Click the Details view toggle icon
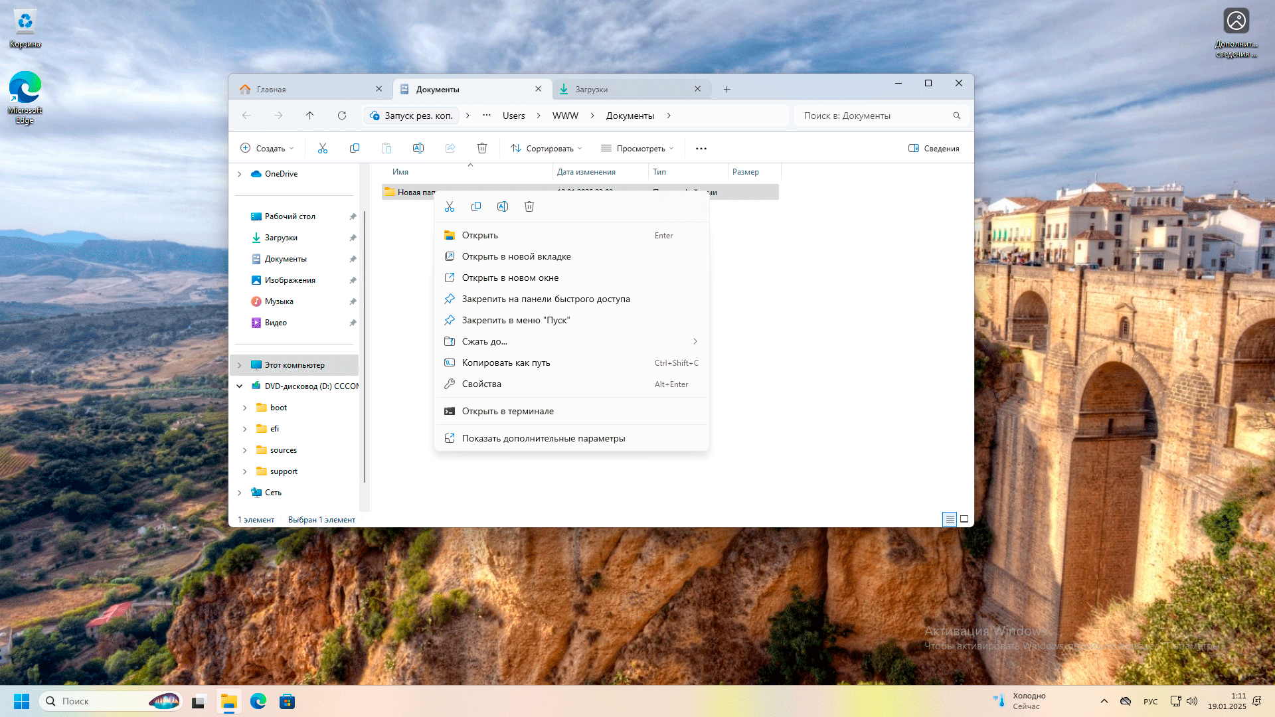 [x=949, y=519]
